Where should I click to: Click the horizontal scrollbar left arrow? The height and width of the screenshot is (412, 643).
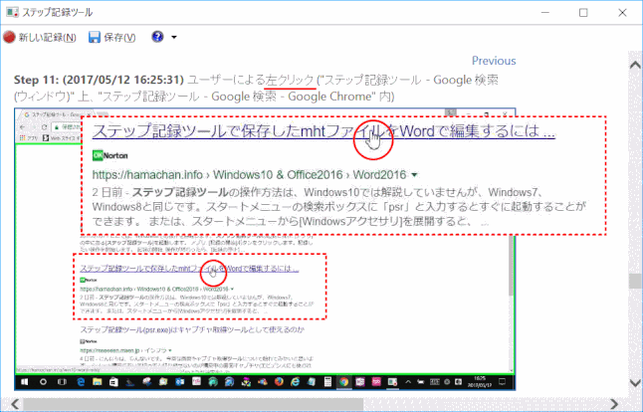tap(15, 404)
